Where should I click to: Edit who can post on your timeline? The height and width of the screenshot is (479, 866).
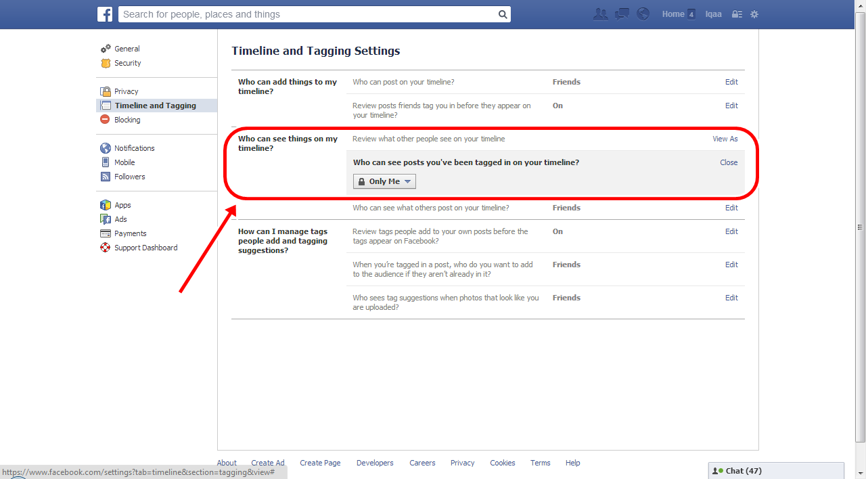pyautogui.click(x=731, y=82)
